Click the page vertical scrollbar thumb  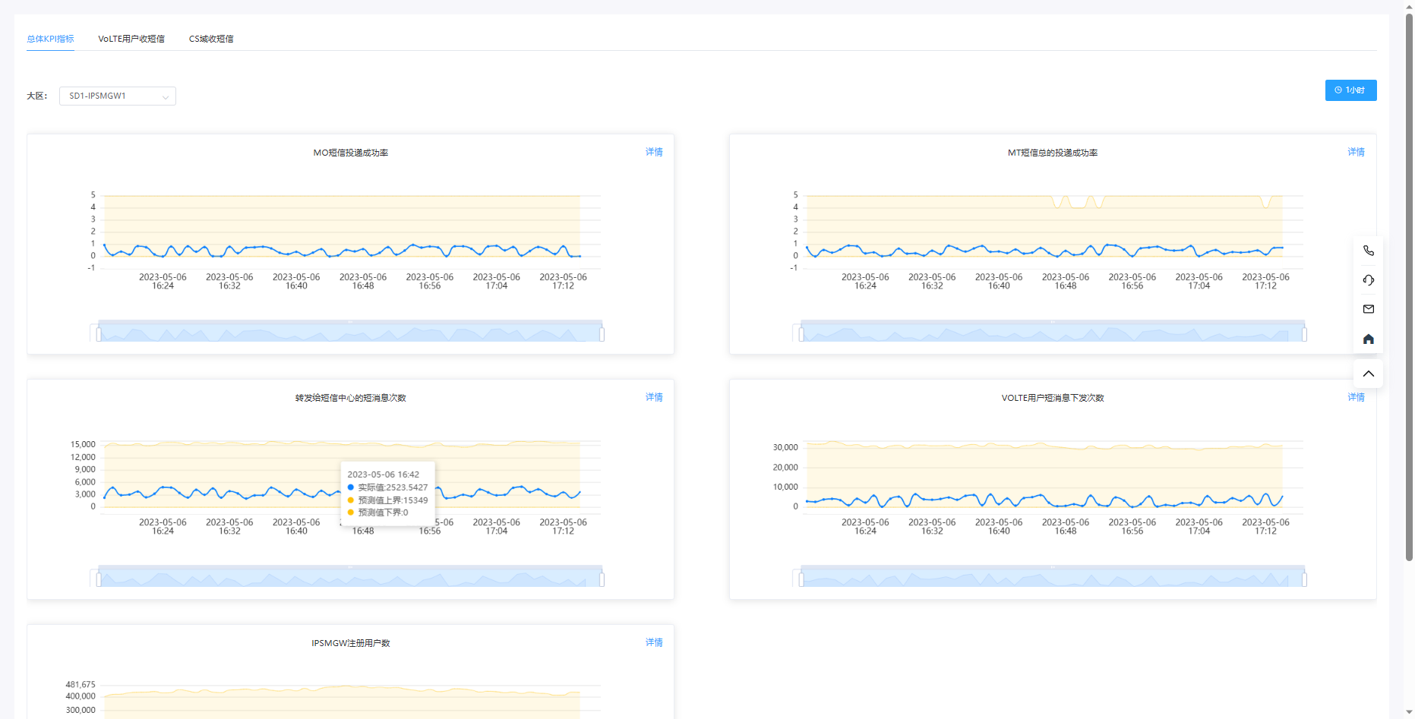tap(1409, 287)
